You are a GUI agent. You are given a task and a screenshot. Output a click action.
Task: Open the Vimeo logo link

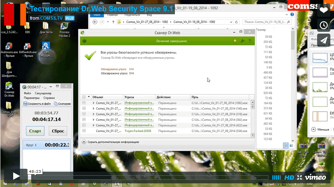[315, 178]
